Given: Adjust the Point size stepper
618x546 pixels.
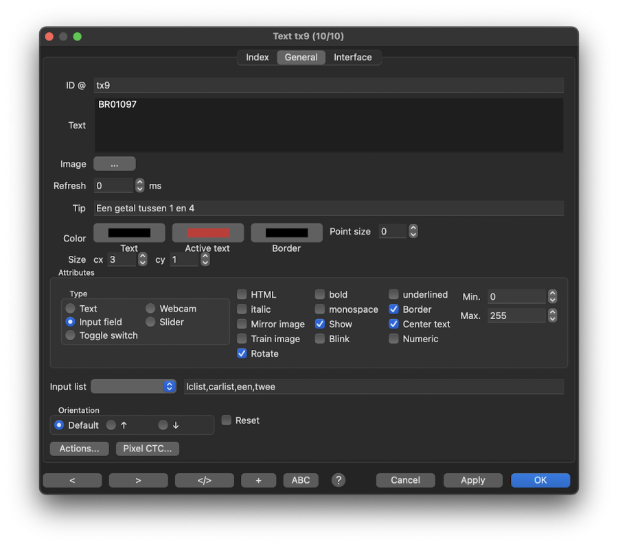Looking at the screenshot, I should pyautogui.click(x=413, y=232).
